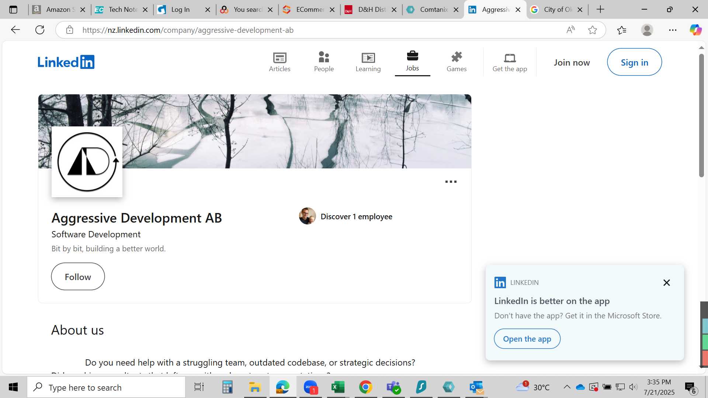The height and width of the screenshot is (398, 708).
Task: Open Outlook from the taskbar
Action: coord(476,387)
